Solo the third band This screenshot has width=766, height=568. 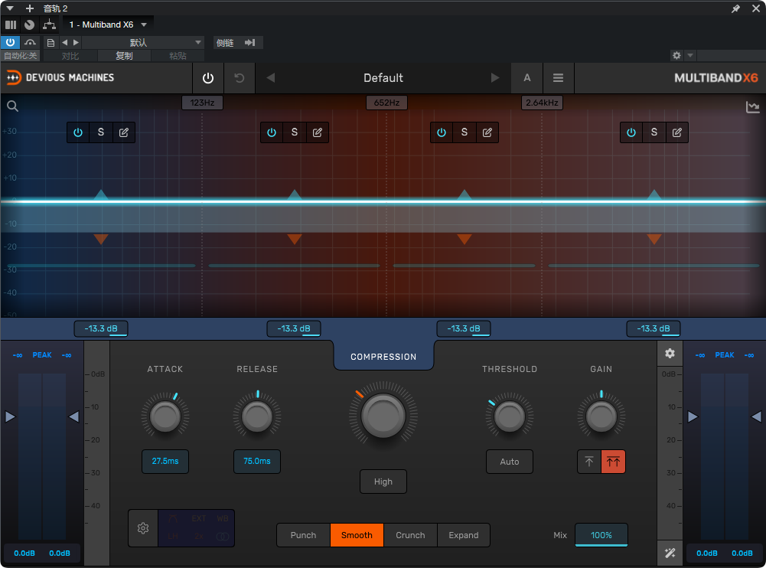[x=464, y=132]
